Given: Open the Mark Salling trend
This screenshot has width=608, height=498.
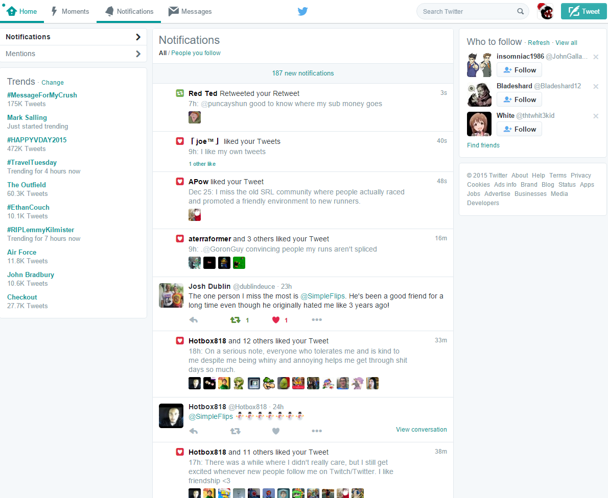Looking at the screenshot, I should coord(27,118).
